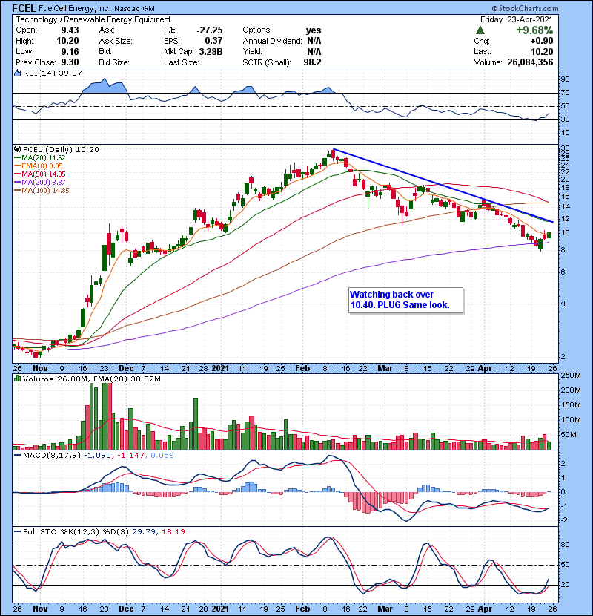
Task: Click the Ask Size label
Action: [116, 41]
